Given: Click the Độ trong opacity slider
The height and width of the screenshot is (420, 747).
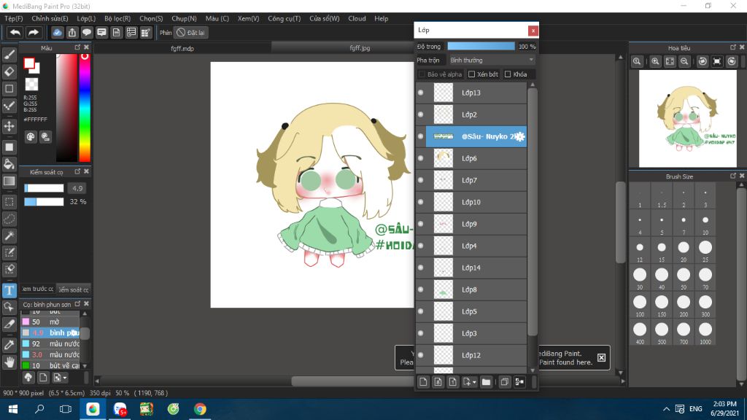Looking at the screenshot, I should 481,46.
